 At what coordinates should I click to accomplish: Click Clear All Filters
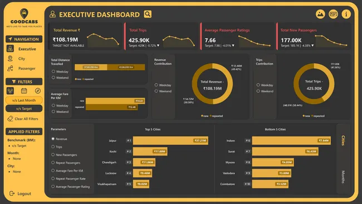click(x=26, y=119)
